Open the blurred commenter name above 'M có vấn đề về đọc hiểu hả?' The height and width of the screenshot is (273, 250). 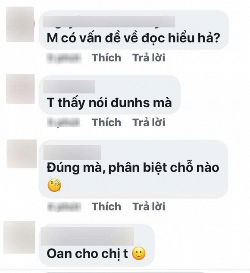click(x=109, y=22)
